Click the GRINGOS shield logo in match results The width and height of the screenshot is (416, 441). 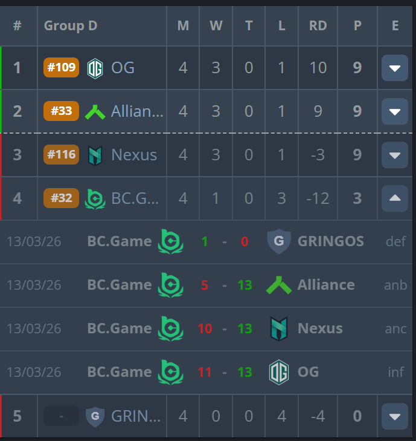coord(278,241)
